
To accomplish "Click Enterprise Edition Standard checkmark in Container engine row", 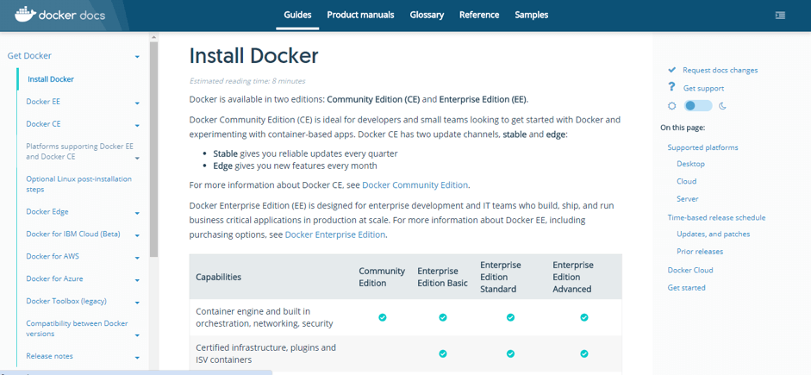I will coord(510,317).
